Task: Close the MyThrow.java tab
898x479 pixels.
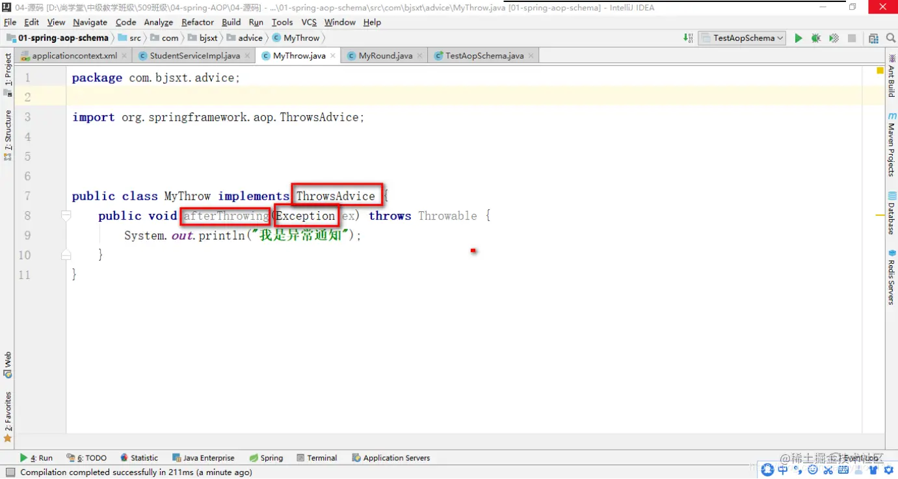Action: tap(334, 56)
